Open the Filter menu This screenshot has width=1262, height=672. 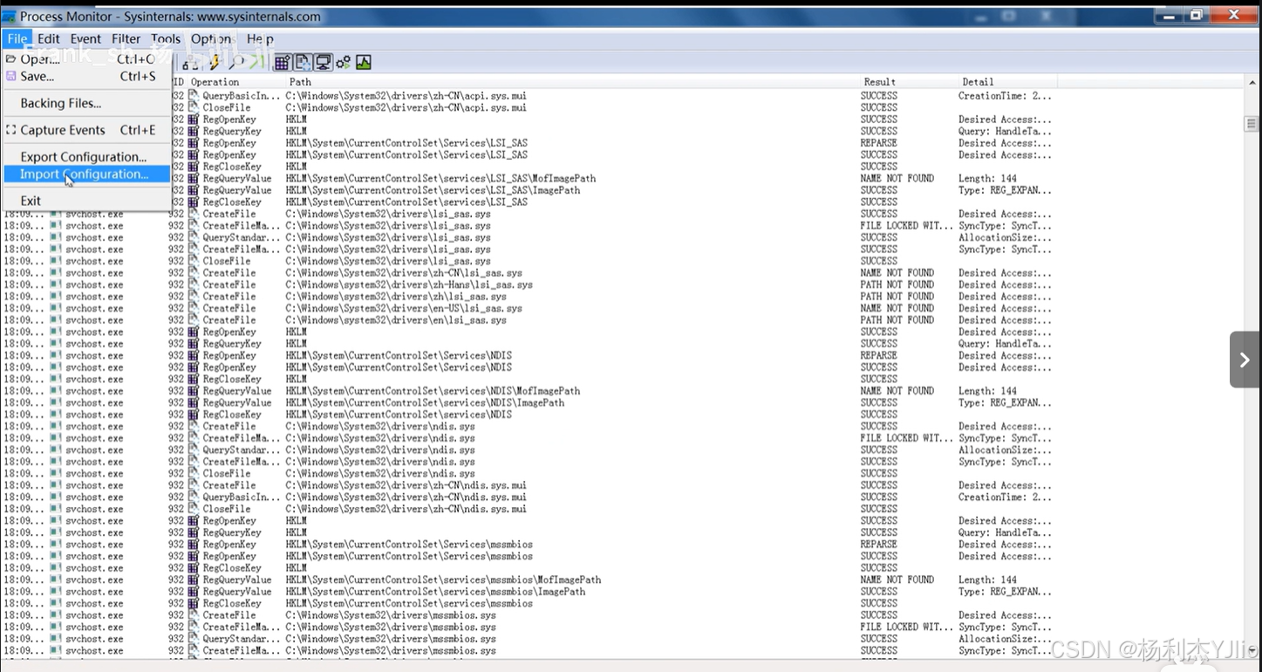click(126, 38)
